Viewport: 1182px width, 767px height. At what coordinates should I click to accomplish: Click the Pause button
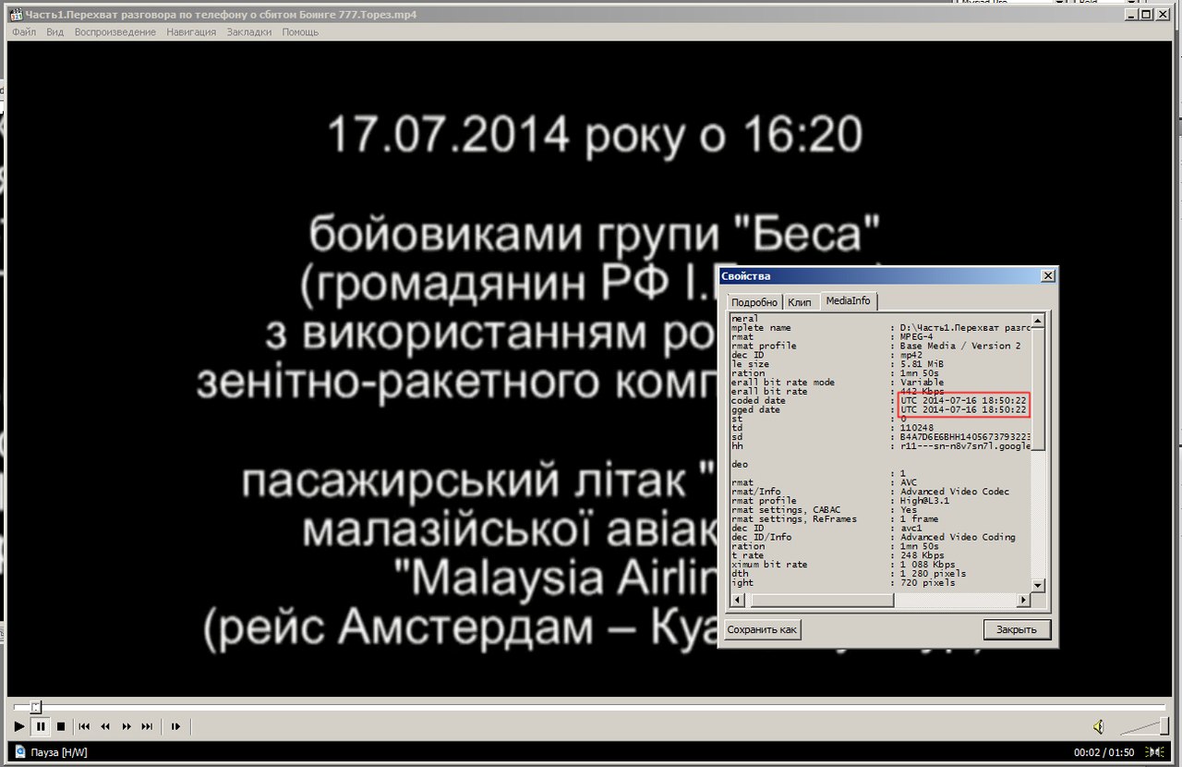pos(41,727)
